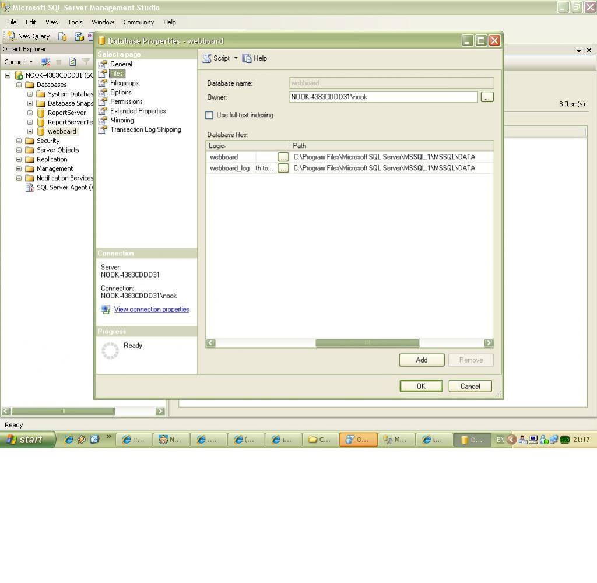Click the Owner text field
The image size is (597, 583).
click(383, 97)
